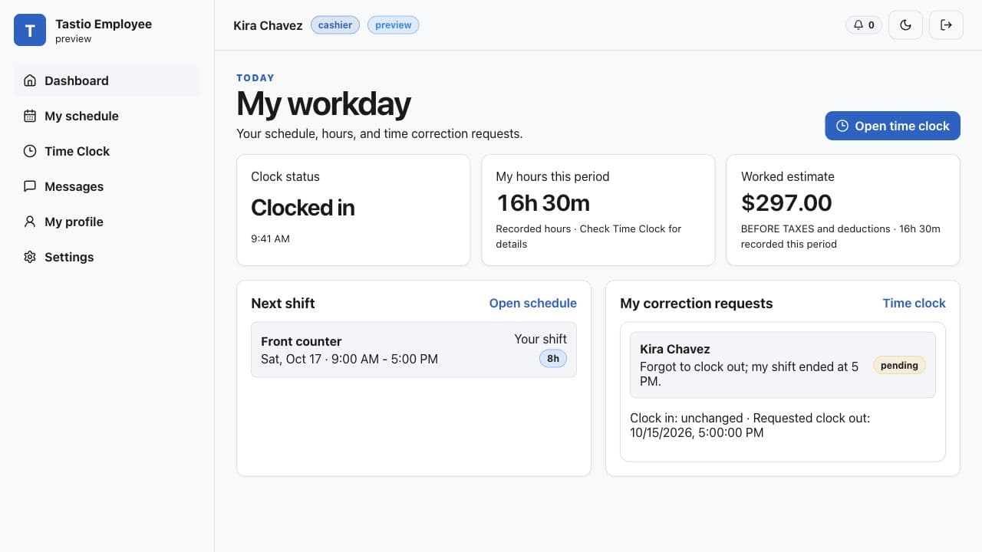Open the Time Clock sidebar item
Viewport: 982px width, 552px height.
107,151
